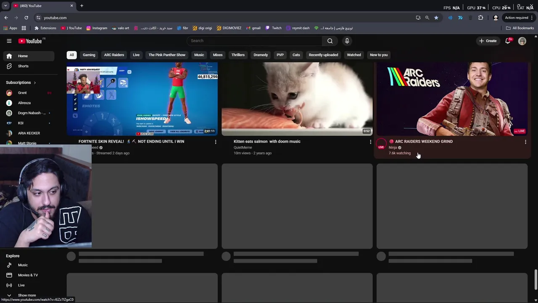The image size is (538, 303).
Task: Select The Pink Panther Show chip
Action: pyautogui.click(x=167, y=55)
